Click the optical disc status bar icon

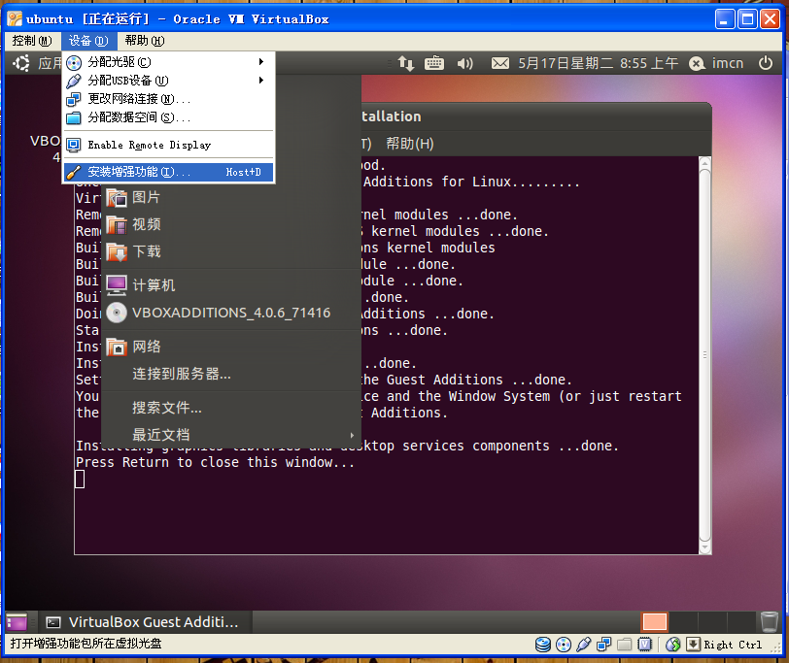point(563,645)
